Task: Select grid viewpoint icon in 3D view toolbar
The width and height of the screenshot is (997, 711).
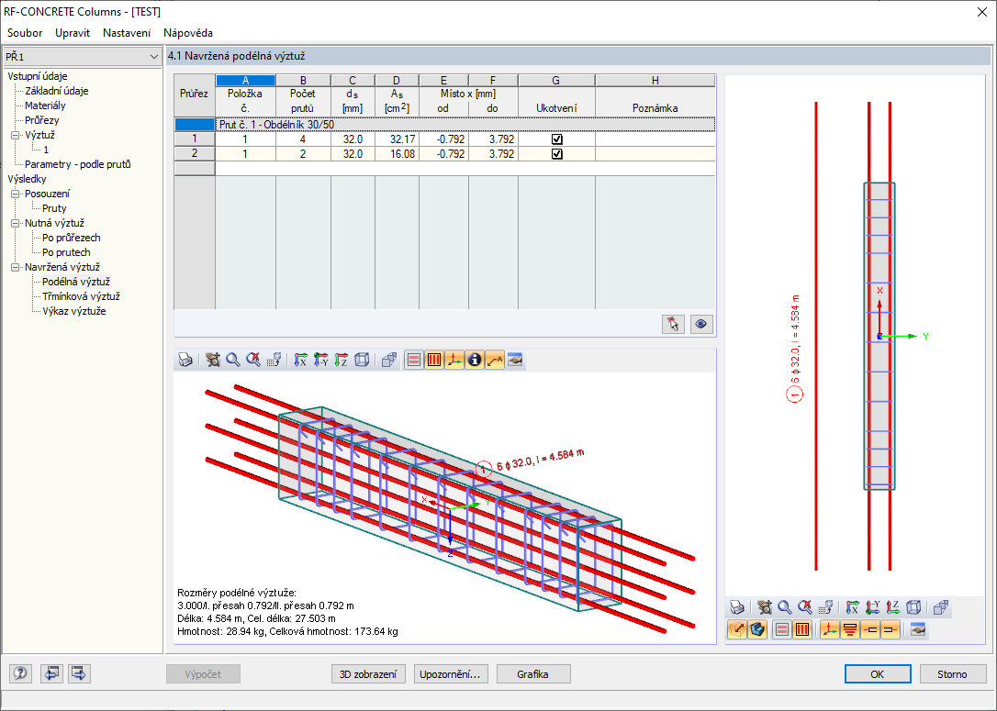Action: click(x=274, y=361)
